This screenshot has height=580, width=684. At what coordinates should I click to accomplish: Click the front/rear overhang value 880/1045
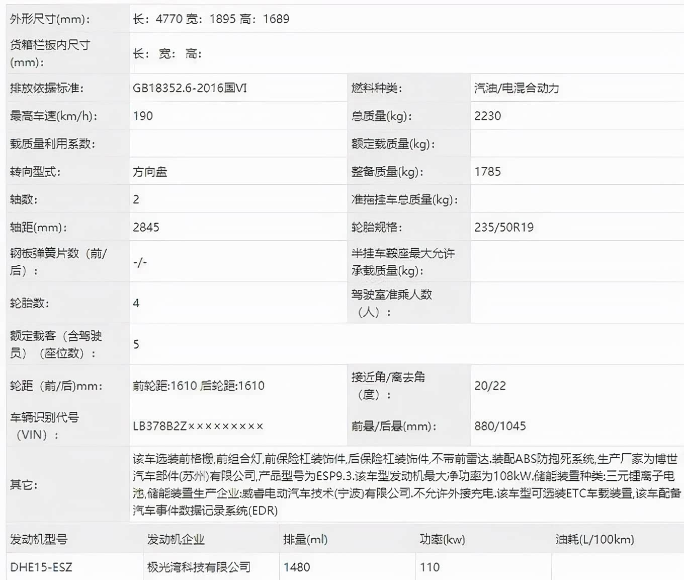click(500, 426)
